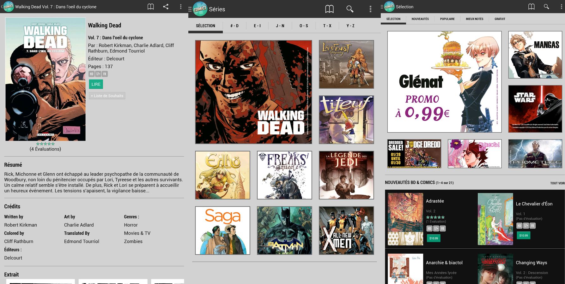This screenshot has height=284, width=565.
Task: Open library book icon in Séries screen
Action: 329,9
